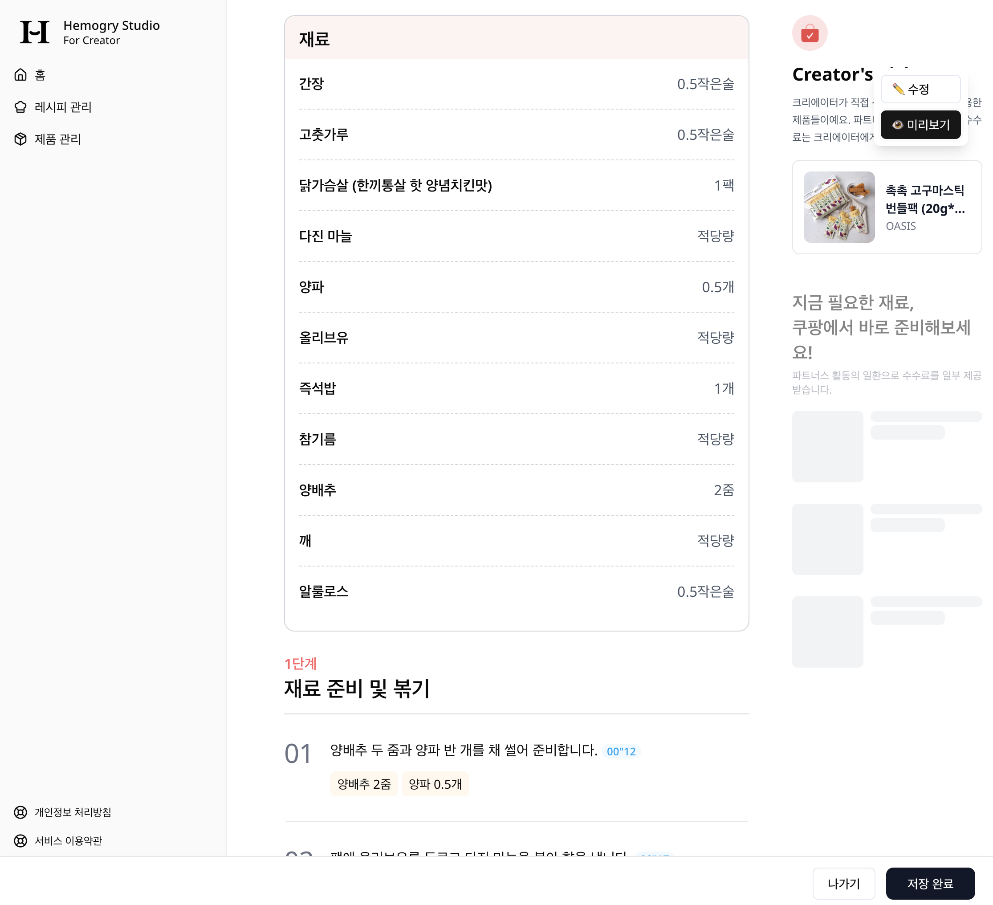
Task: Click the red shopping bag icon
Action: coord(809,33)
